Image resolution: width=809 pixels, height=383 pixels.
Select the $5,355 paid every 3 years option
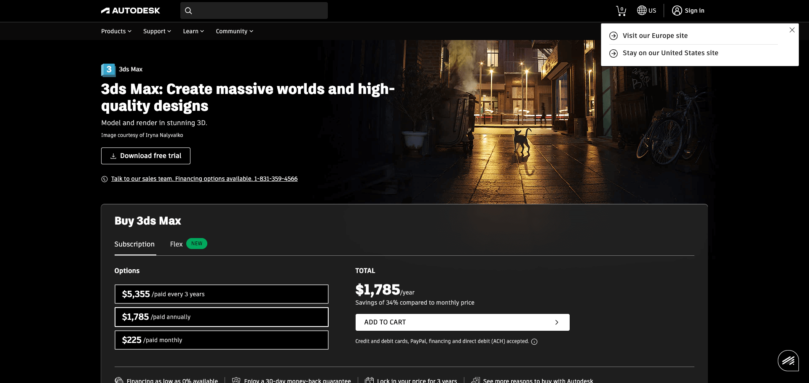click(222, 294)
